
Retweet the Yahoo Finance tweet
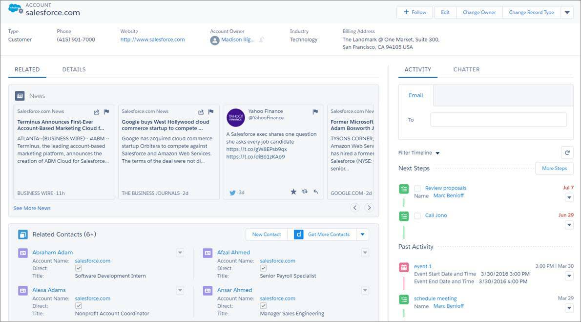(306, 192)
